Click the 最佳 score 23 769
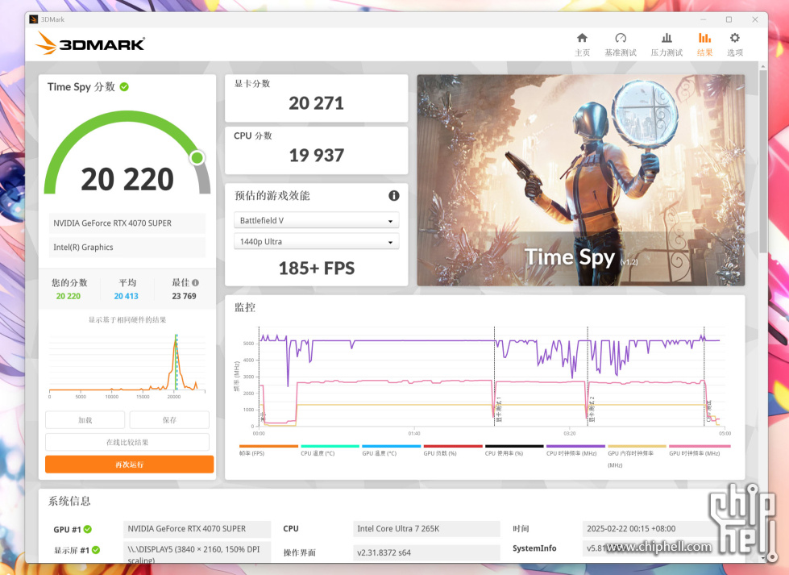Screen dimensions: 789x575 point(185,296)
